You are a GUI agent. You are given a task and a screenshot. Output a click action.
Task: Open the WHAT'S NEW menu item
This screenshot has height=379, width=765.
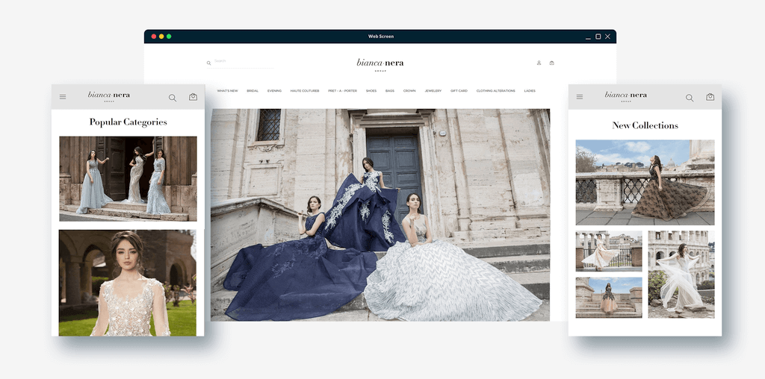(x=227, y=91)
